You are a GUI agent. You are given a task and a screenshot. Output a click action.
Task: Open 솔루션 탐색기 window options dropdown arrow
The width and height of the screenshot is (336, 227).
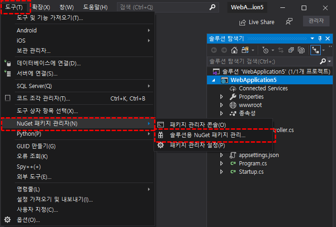pos(312,38)
